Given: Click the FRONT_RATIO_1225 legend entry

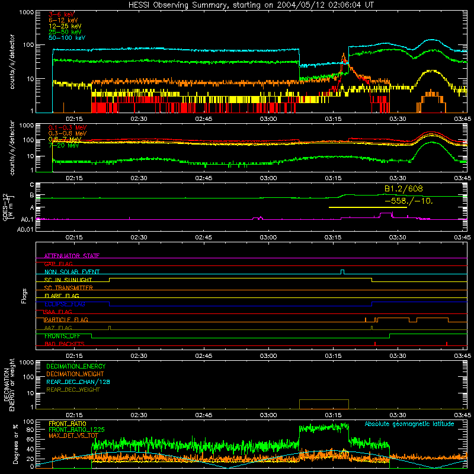Looking at the screenshot, I should coord(77,430).
